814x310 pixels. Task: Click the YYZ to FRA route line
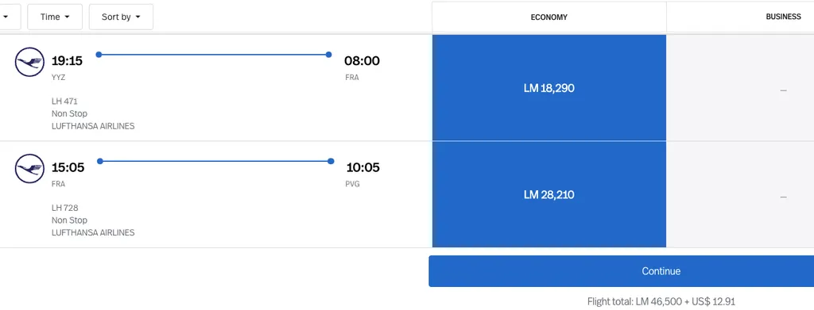click(213, 55)
